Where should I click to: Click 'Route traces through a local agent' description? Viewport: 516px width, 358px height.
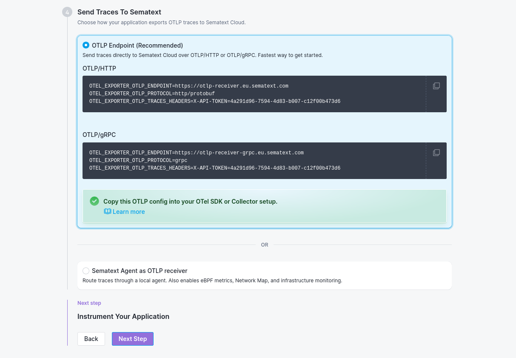click(212, 281)
